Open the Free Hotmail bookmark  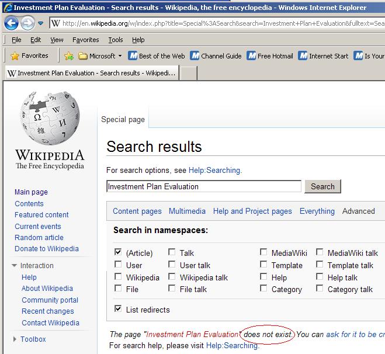(270, 56)
